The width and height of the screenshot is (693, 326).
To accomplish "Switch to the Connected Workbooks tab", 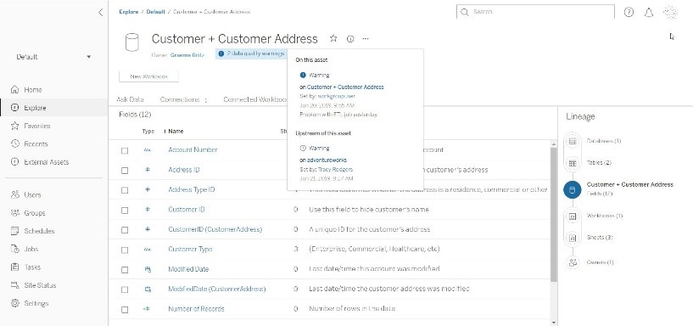I will pos(255,99).
